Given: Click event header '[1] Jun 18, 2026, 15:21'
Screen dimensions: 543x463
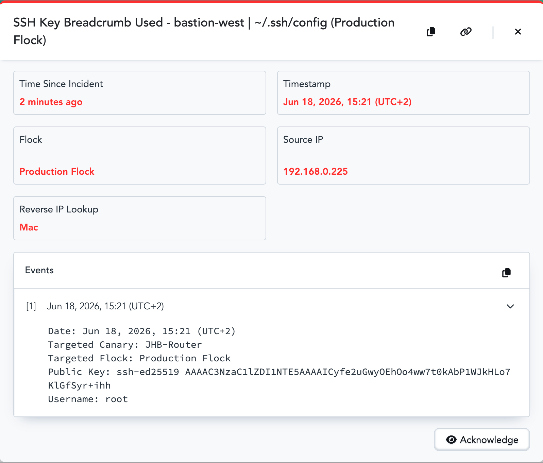Looking at the screenshot, I should coord(95,306).
